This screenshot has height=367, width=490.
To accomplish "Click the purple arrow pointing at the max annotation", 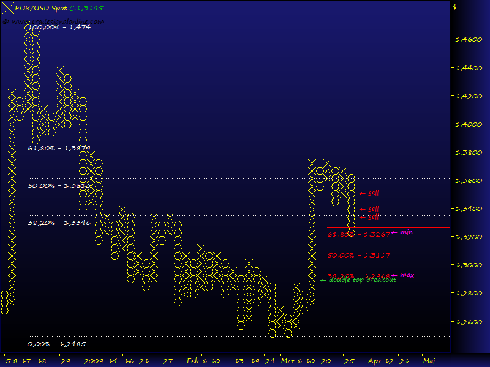I will coord(393,275).
